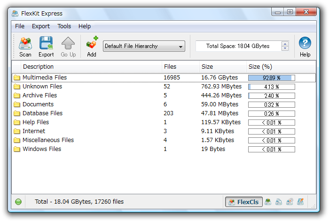Viewport: 329px width, 222px height.
Task: Select the Documents row label
Action: (x=38, y=104)
